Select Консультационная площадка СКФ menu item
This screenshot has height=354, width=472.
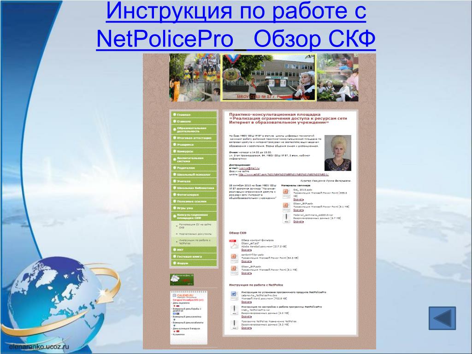point(194,216)
